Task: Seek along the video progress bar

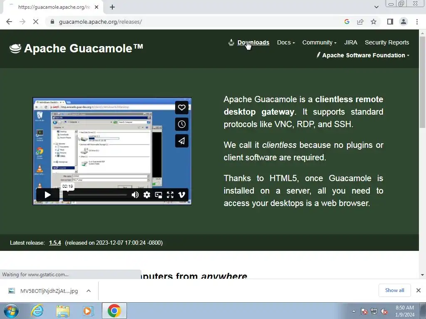Action: pyautogui.click(x=97, y=195)
